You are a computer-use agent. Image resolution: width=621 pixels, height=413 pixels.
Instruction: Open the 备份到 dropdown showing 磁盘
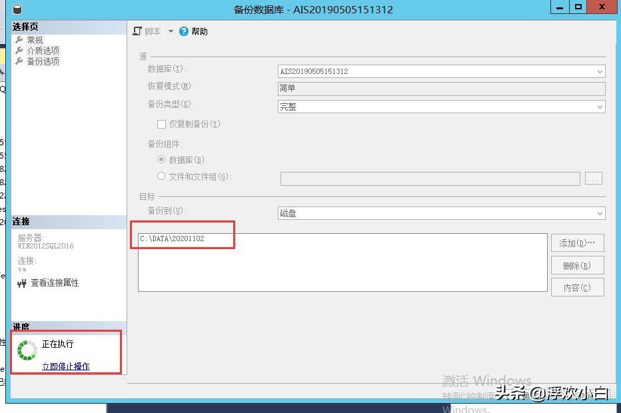click(599, 212)
